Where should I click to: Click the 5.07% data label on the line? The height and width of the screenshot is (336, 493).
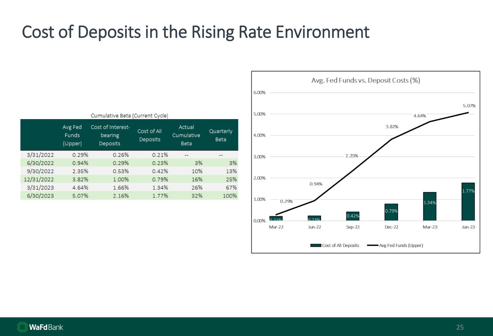point(469,106)
